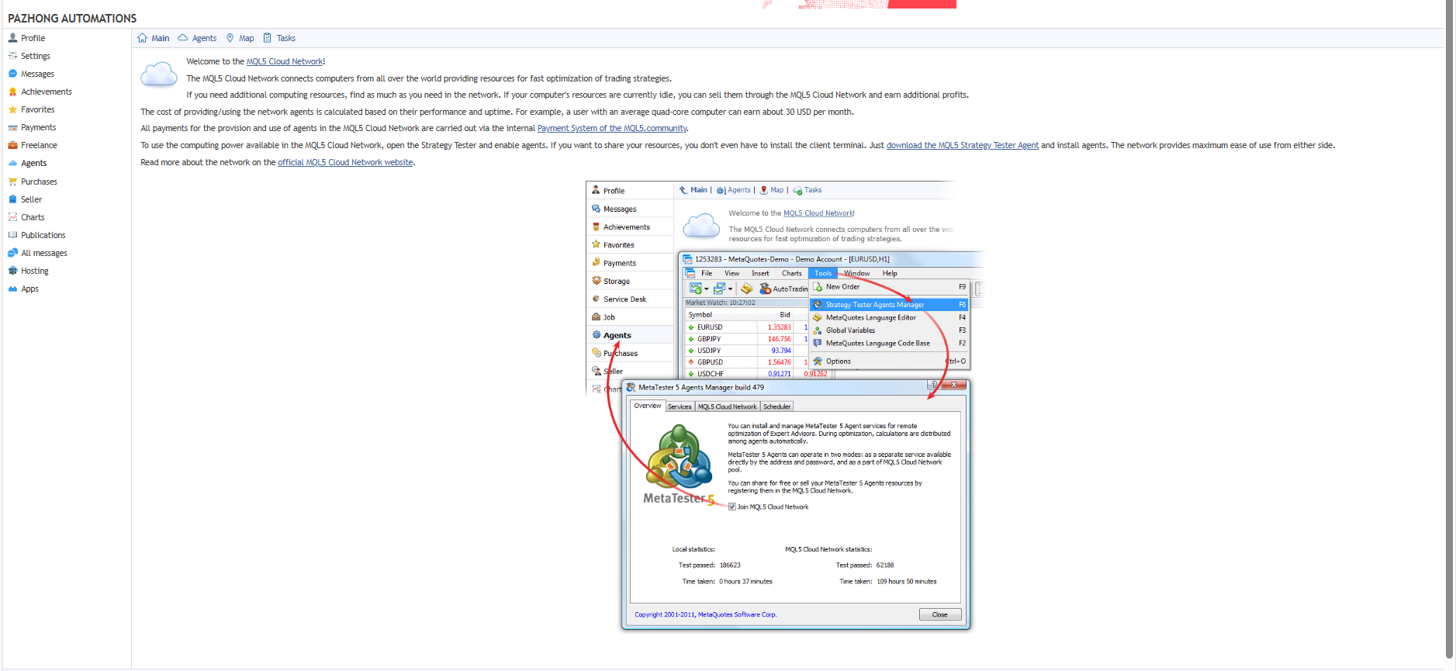The height and width of the screenshot is (671, 1456).
Task: Select Agents in the sidebar
Action: tap(34, 163)
